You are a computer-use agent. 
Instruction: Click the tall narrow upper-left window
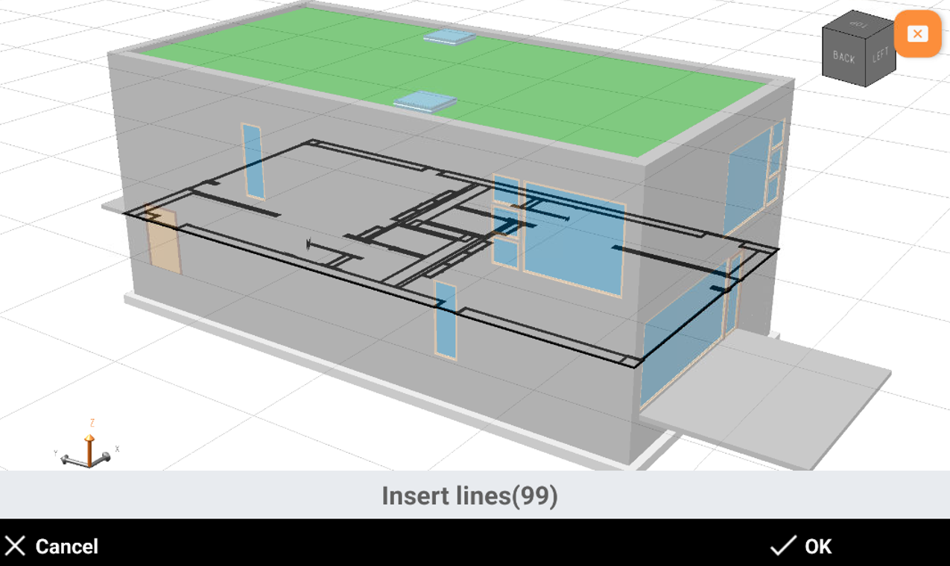tap(253, 161)
